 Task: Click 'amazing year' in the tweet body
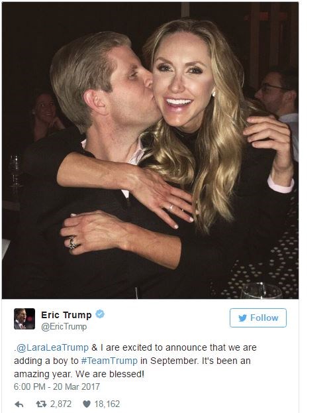pyautogui.click(x=43, y=375)
